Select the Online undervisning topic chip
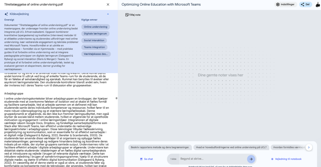 point(95,27)
